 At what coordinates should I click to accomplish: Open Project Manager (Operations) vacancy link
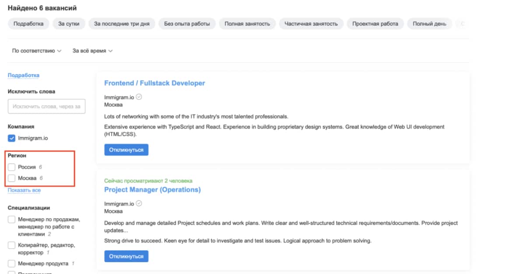pyautogui.click(x=152, y=190)
